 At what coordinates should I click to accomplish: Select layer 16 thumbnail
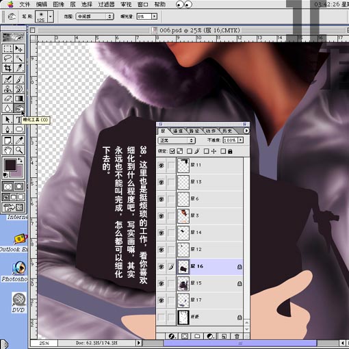tap(183, 266)
